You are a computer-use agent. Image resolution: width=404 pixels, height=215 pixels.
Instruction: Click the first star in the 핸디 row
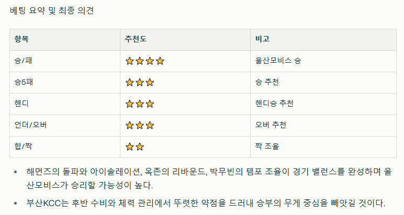pyautogui.click(x=130, y=104)
